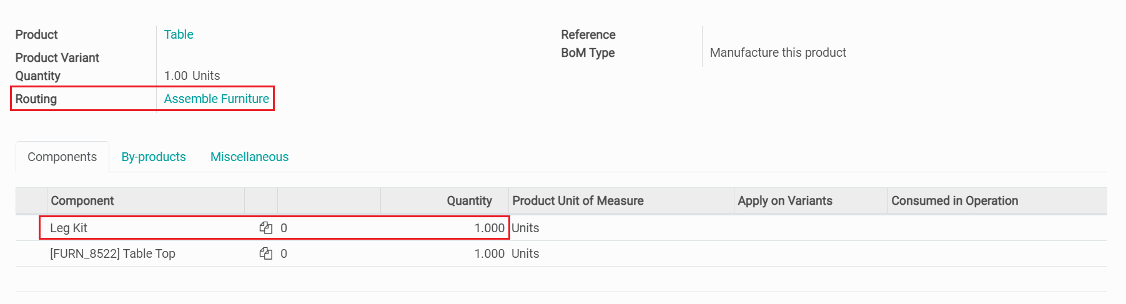Image resolution: width=1126 pixels, height=304 pixels.
Task: Click the 1.000 quantity for Leg Kit
Action: click(489, 228)
